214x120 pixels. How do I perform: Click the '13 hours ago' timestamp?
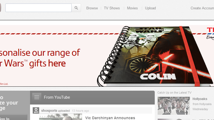click(x=80, y=111)
